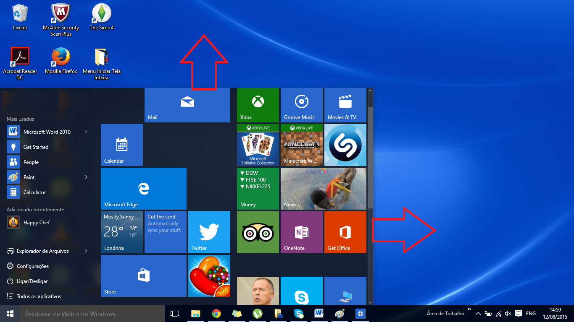The image size is (574, 322).
Task: Open the Calendar tile
Action: (x=122, y=145)
